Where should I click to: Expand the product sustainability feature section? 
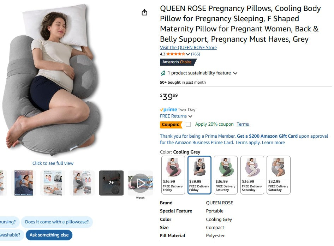[235, 73]
